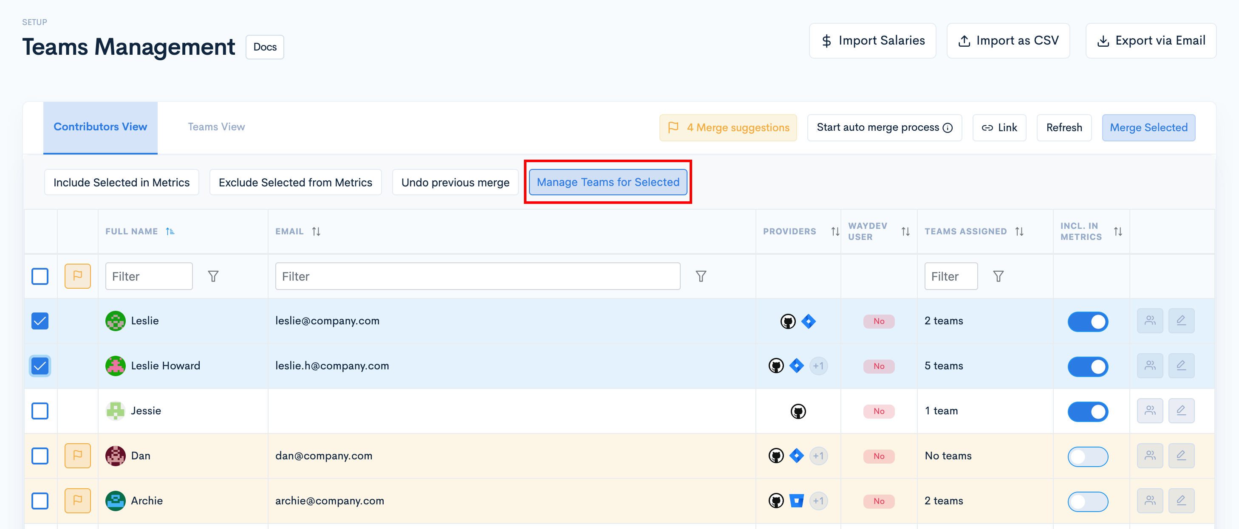The image size is (1239, 529).
Task: Click Include Selected in Metrics
Action: (x=122, y=183)
